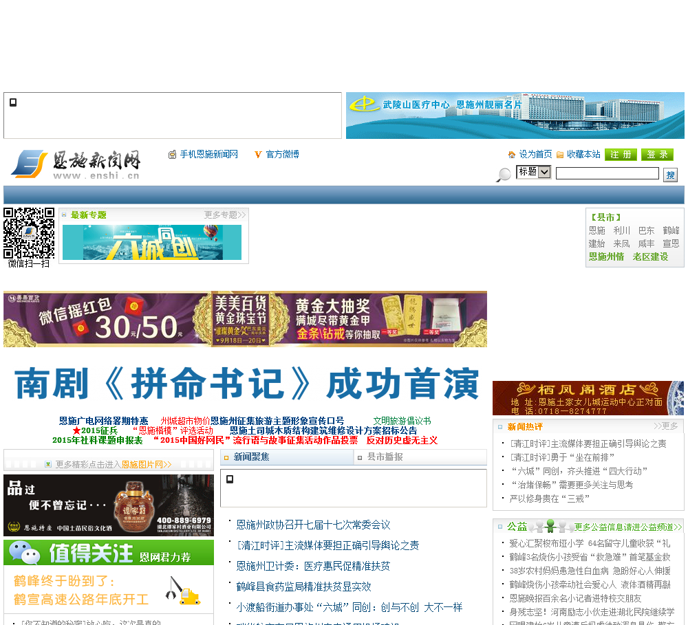Viewport: 688px width, 625px height.
Task: Click the WeChat QR code image
Action: click(29, 233)
